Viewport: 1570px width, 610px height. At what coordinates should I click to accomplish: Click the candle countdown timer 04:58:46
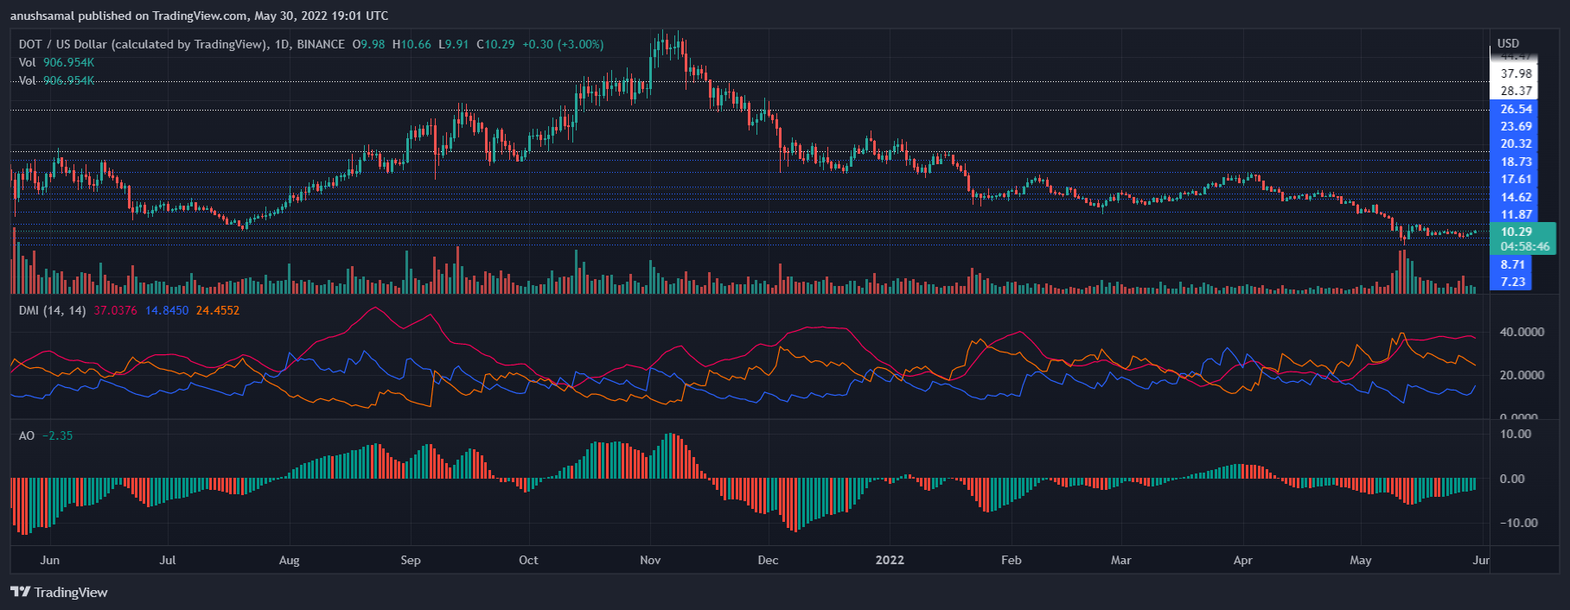(1525, 246)
